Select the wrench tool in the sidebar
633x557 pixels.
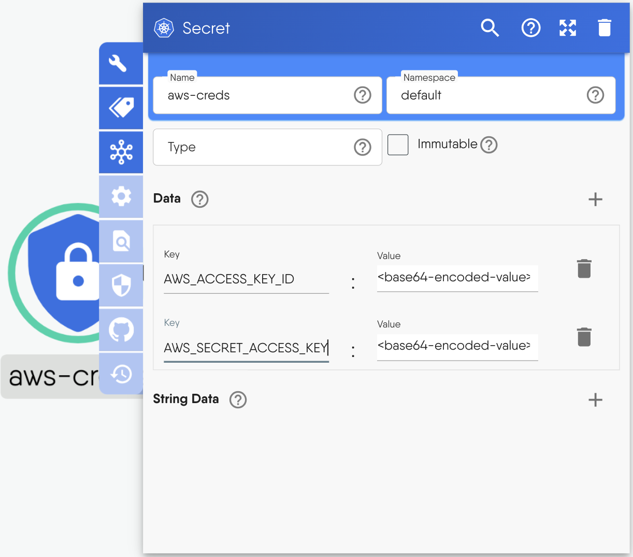pyautogui.click(x=120, y=63)
